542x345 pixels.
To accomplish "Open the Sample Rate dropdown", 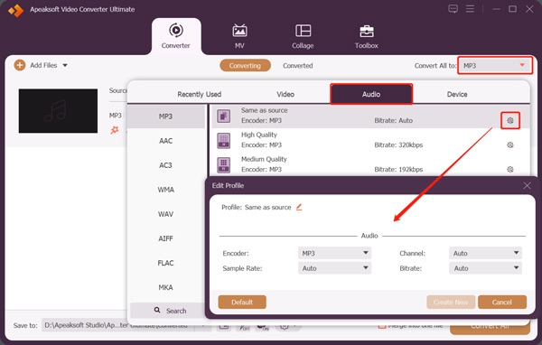I will (334, 268).
